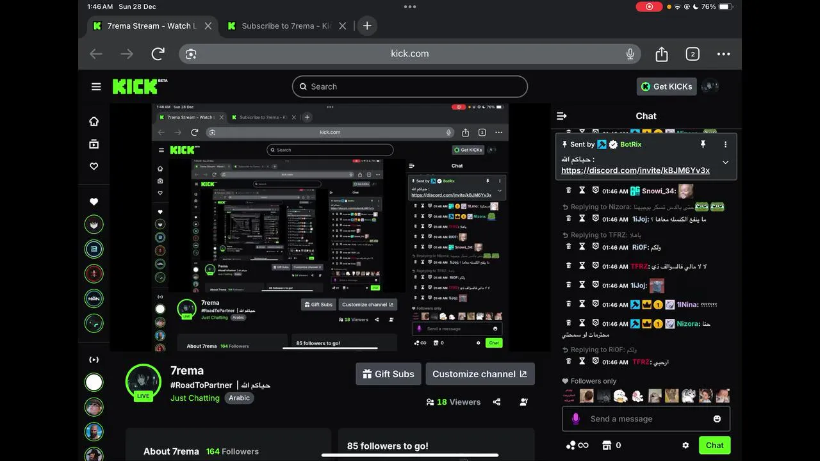Open Following outline heart icon in sidebar
The height and width of the screenshot is (461, 820).
tap(94, 166)
